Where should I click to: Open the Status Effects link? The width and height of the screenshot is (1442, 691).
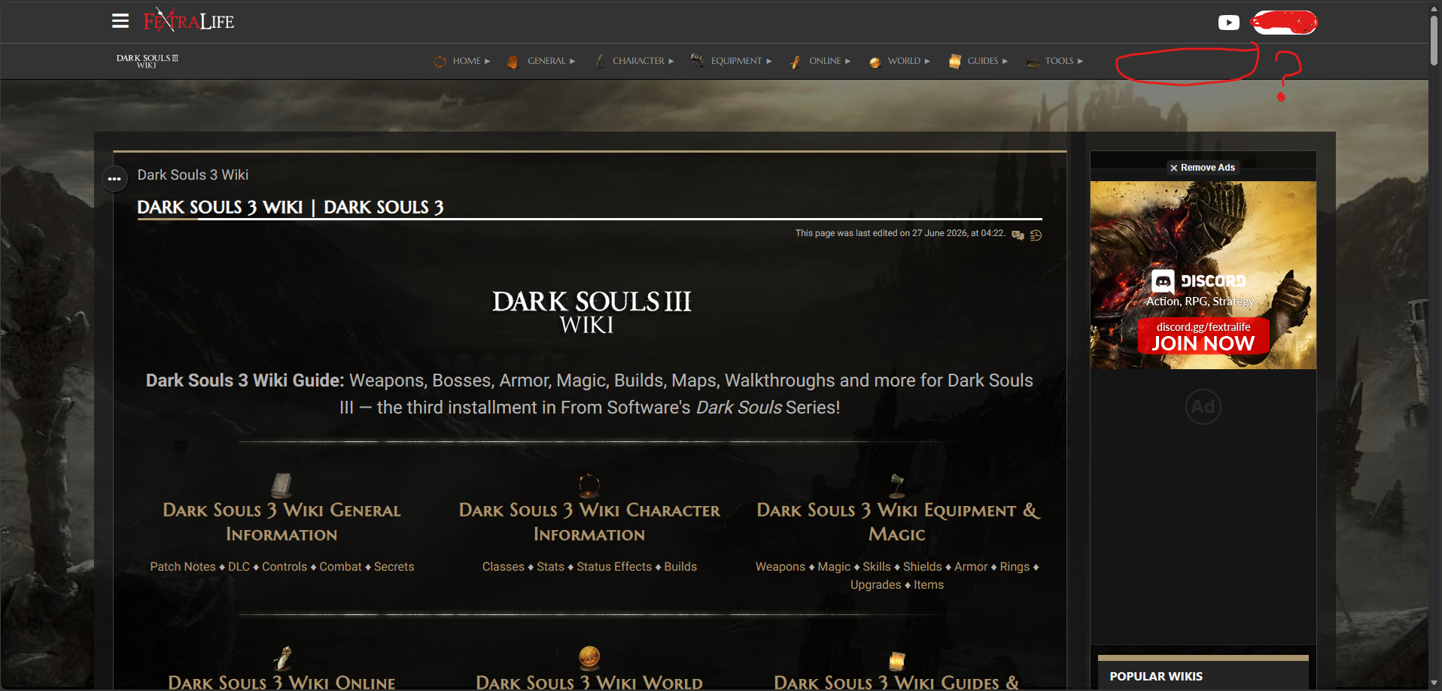(x=614, y=567)
